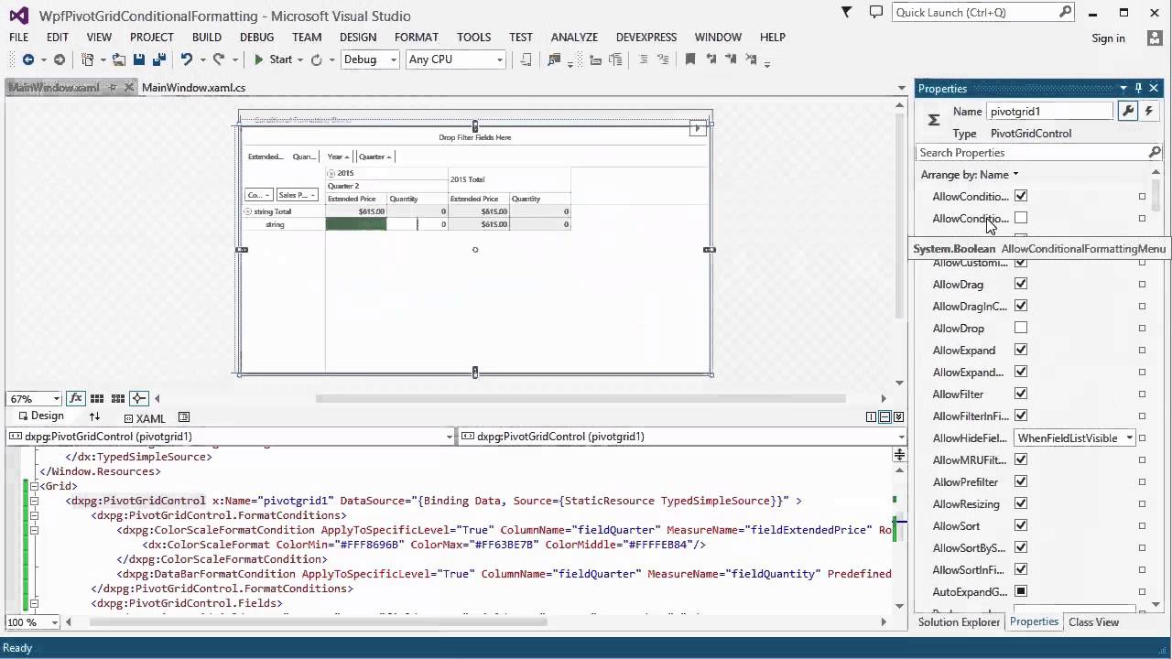Image resolution: width=1172 pixels, height=659 pixels.
Task: Collapse the <Grid> element in the XAML editor
Action: [34, 486]
